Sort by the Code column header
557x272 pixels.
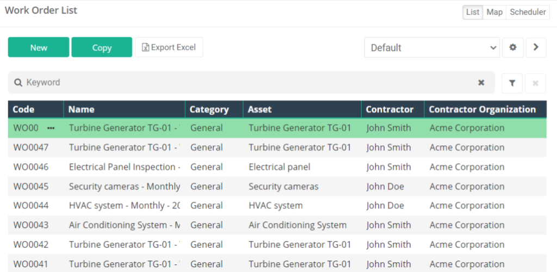click(x=23, y=109)
